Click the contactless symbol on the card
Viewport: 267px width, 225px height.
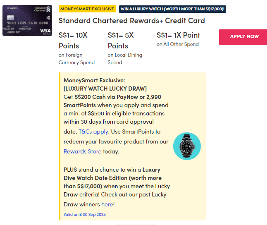click(49, 19)
